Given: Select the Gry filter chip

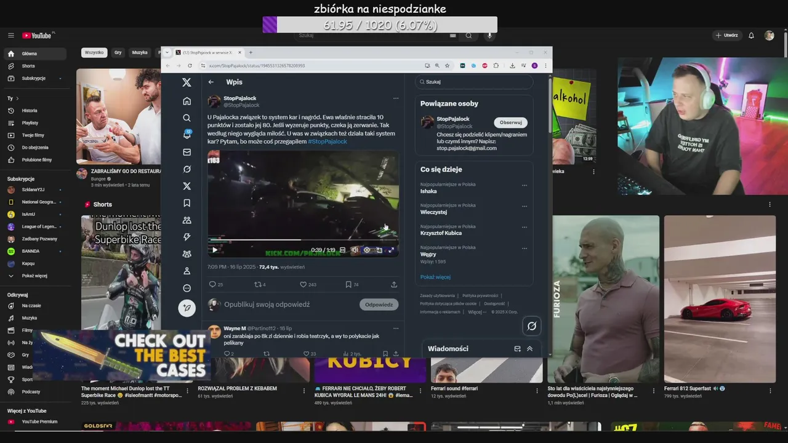Looking at the screenshot, I should pyautogui.click(x=118, y=52).
